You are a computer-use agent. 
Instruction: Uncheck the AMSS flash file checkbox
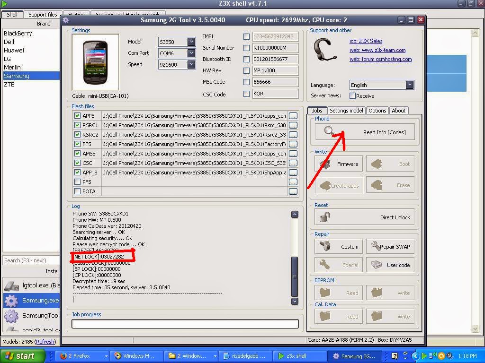click(77, 154)
